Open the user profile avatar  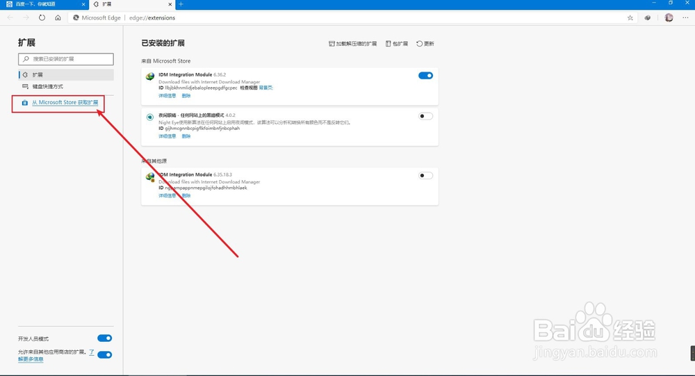click(669, 18)
